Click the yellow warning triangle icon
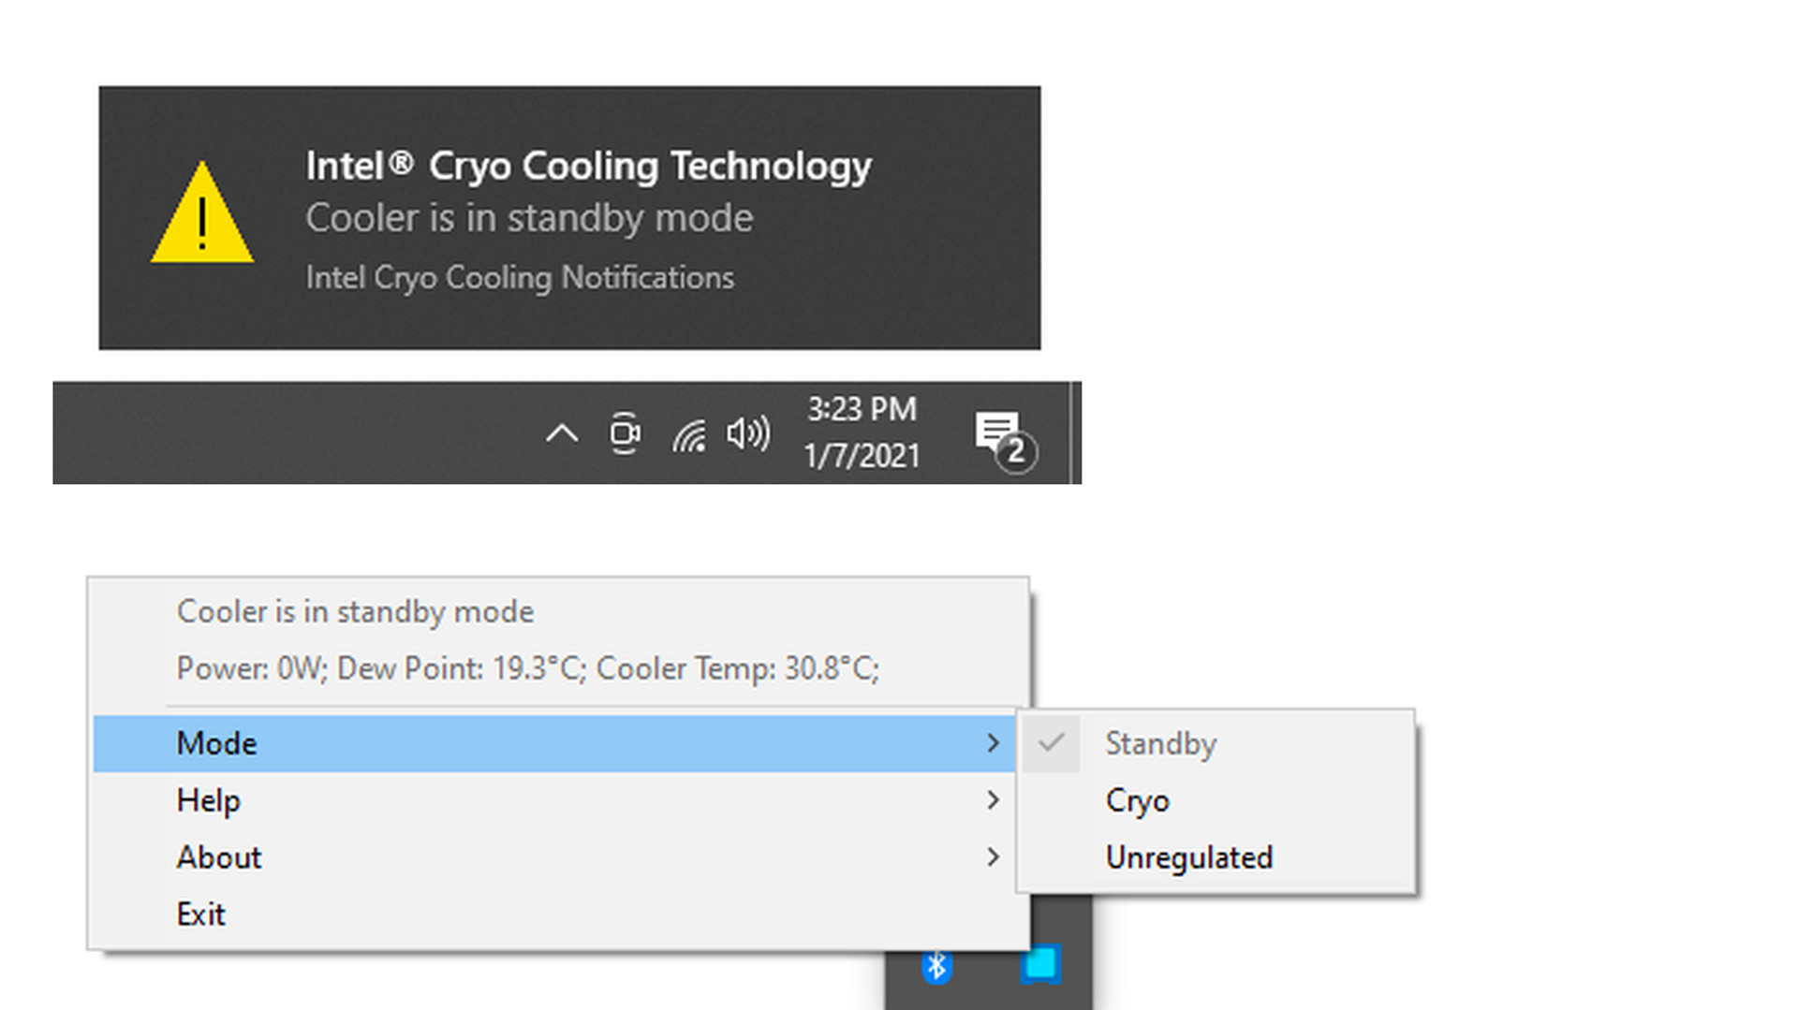 [202, 212]
